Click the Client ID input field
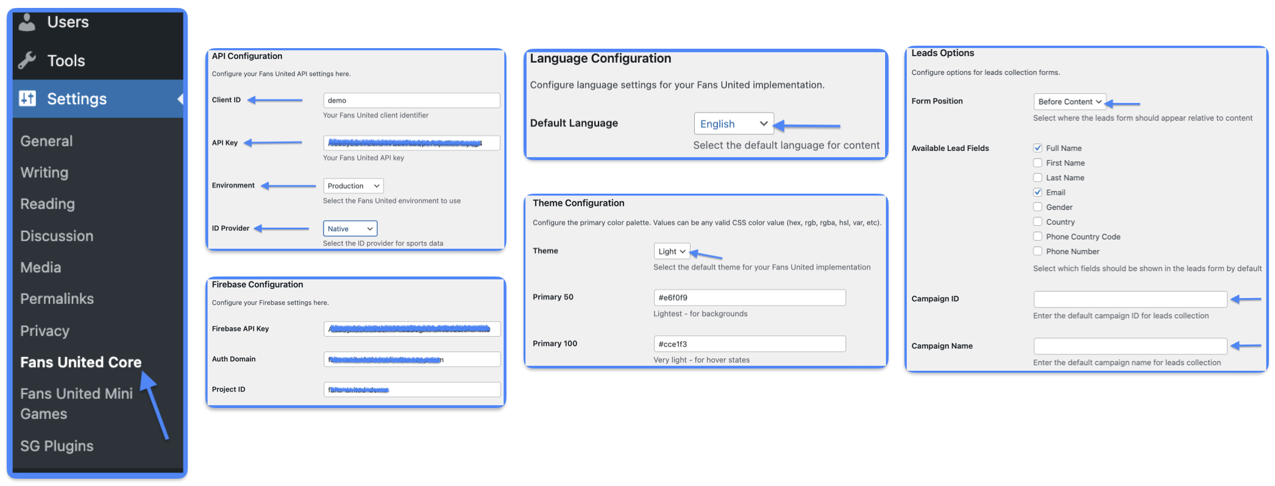Screen dimensions: 1275x486 coord(411,100)
